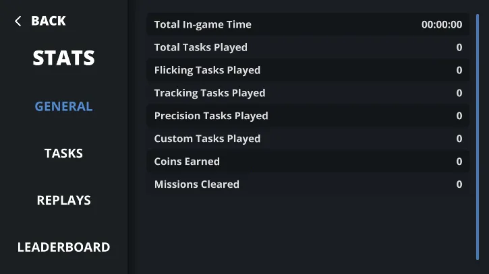Viewport: 489px width, 274px height.
Task: Click the STATS heading title
Action: coord(63,59)
